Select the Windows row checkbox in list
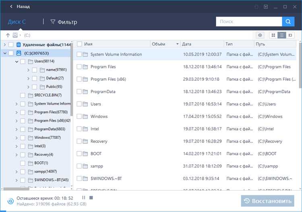Screen dimensions: 302x212 (x=79, y=116)
